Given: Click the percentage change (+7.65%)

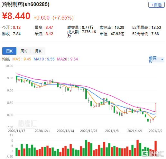Looking at the screenshot, I should pyautogui.click(x=63, y=18).
